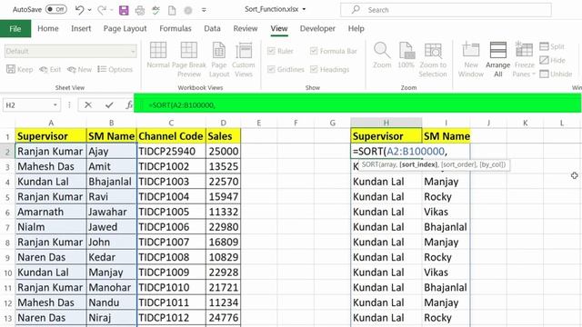Open the Sheet View Default dropdown
The image size is (582, 327).
coord(71,51)
